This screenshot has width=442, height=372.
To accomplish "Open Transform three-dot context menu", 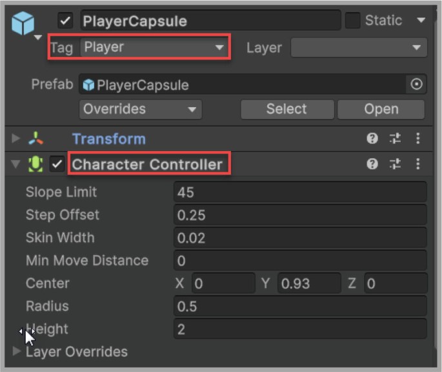I will pyautogui.click(x=417, y=139).
